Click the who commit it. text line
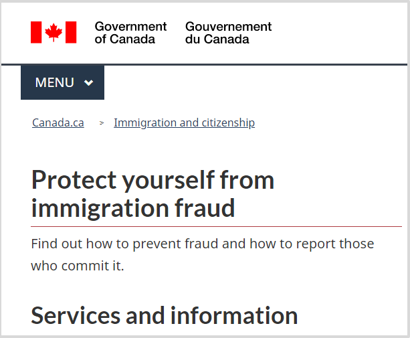Viewport: 410px width, 338px height. [x=78, y=266]
